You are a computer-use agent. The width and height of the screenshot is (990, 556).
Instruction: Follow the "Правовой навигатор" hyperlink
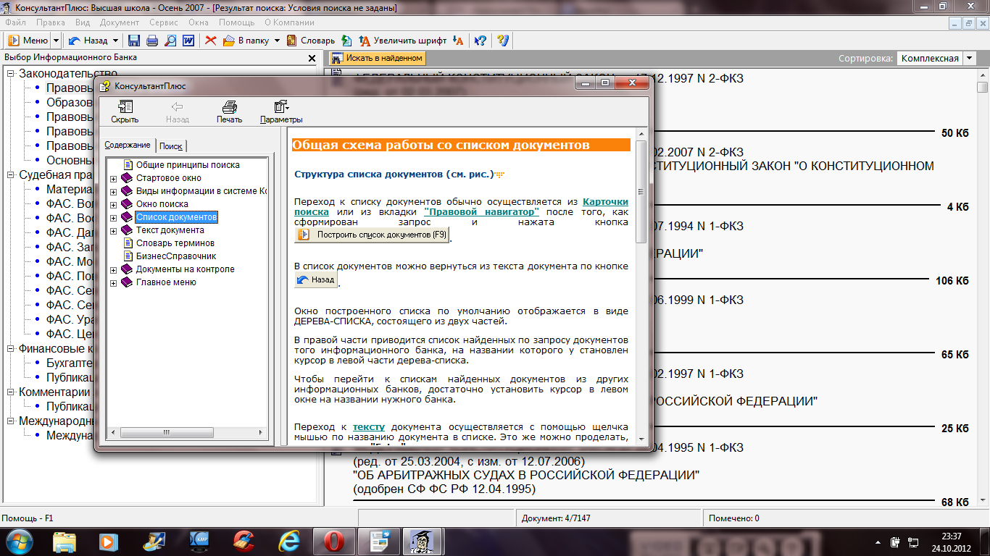[x=481, y=211]
